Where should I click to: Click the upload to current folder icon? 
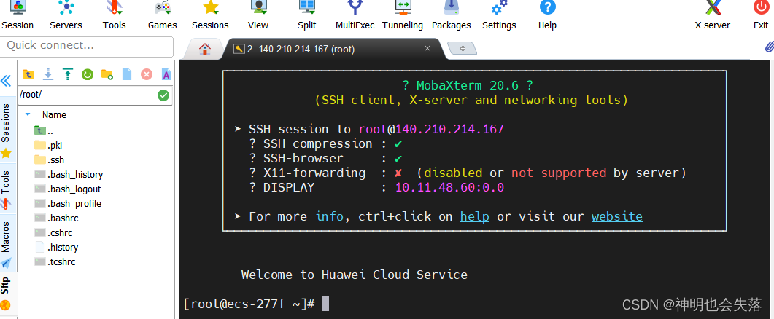(68, 74)
